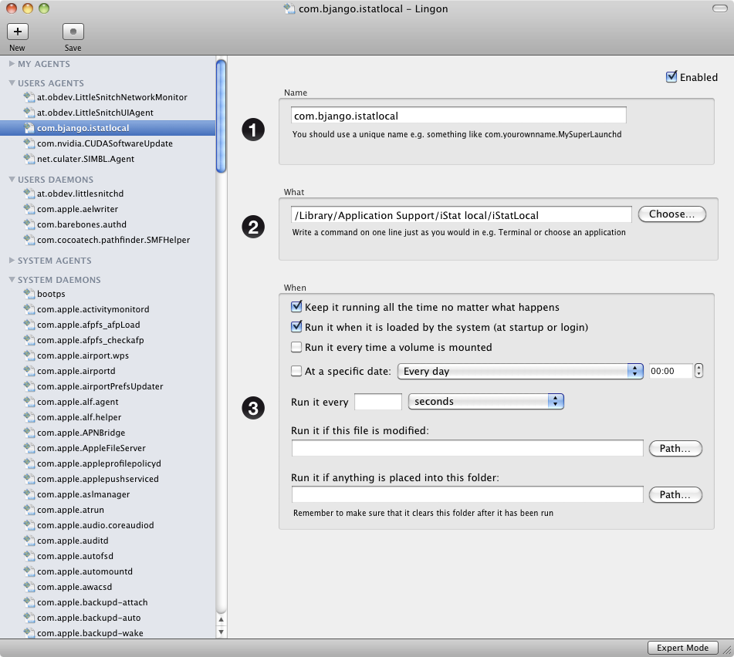Click the plist icon beside com.bjango.istatlocal row
Viewport: 734px width, 657px height.
point(29,128)
